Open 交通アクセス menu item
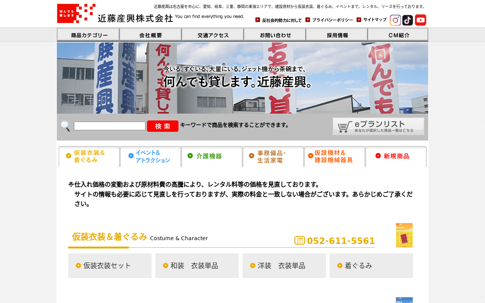Screen dimensions: 485x303 213,35
